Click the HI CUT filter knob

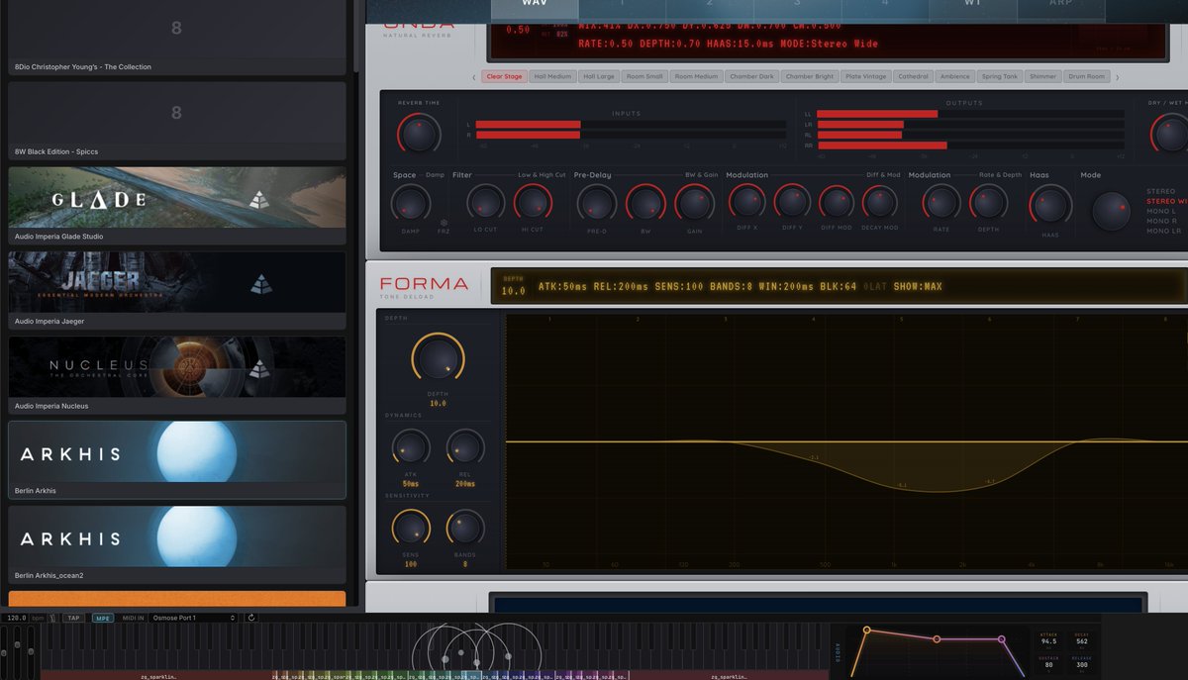pyautogui.click(x=533, y=203)
